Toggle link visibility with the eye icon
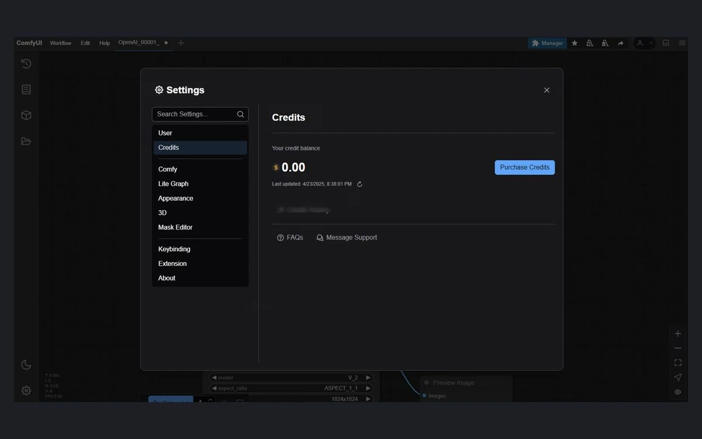This screenshot has width=702, height=439. point(678,392)
